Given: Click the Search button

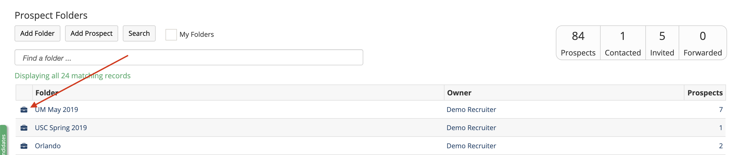Looking at the screenshot, I should click(139, 33).
